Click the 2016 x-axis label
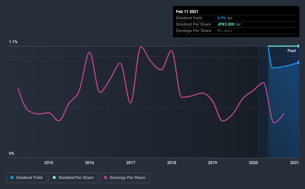 (x=90, y=163)
